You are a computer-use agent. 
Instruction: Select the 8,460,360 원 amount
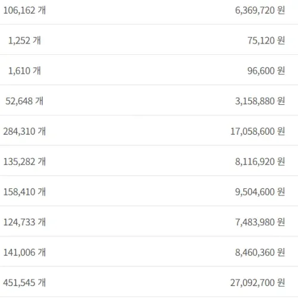(260, 252)
